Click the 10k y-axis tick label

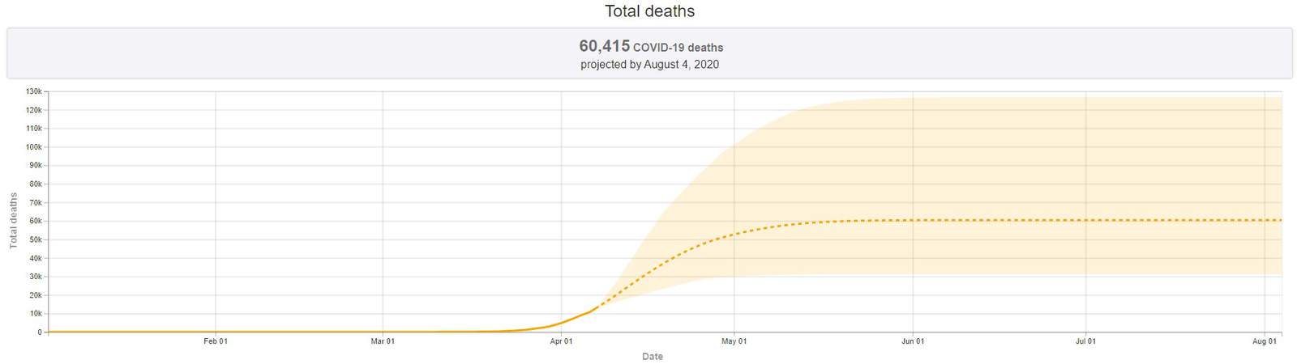tap(36, 314)
